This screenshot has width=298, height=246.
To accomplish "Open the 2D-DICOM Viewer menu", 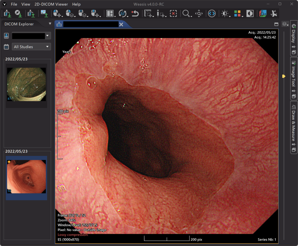I will pos(51,4).
